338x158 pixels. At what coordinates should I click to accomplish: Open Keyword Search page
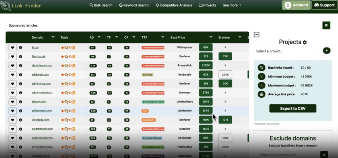tap(134, 5)
